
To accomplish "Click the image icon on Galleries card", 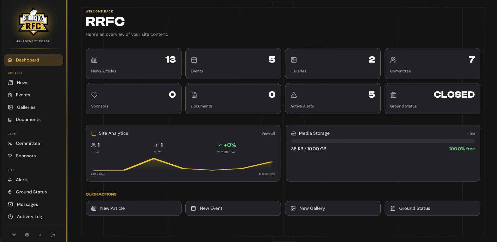I will click(x=294, y=60).
